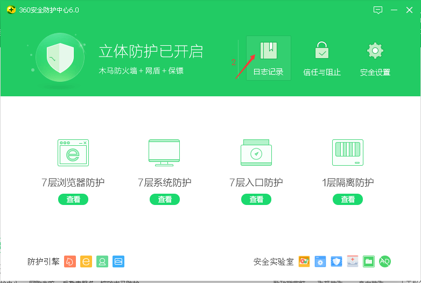
Task: Click the isolation protection icon
Action: pos(347,153)
